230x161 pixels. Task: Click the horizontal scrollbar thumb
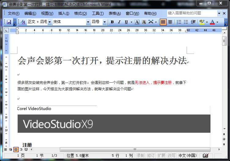click(x=135, y=150)
